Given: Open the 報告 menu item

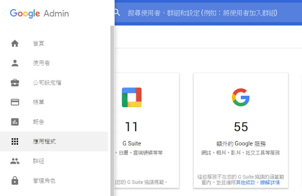Looking at the screenshot, I should coord(54,122).
